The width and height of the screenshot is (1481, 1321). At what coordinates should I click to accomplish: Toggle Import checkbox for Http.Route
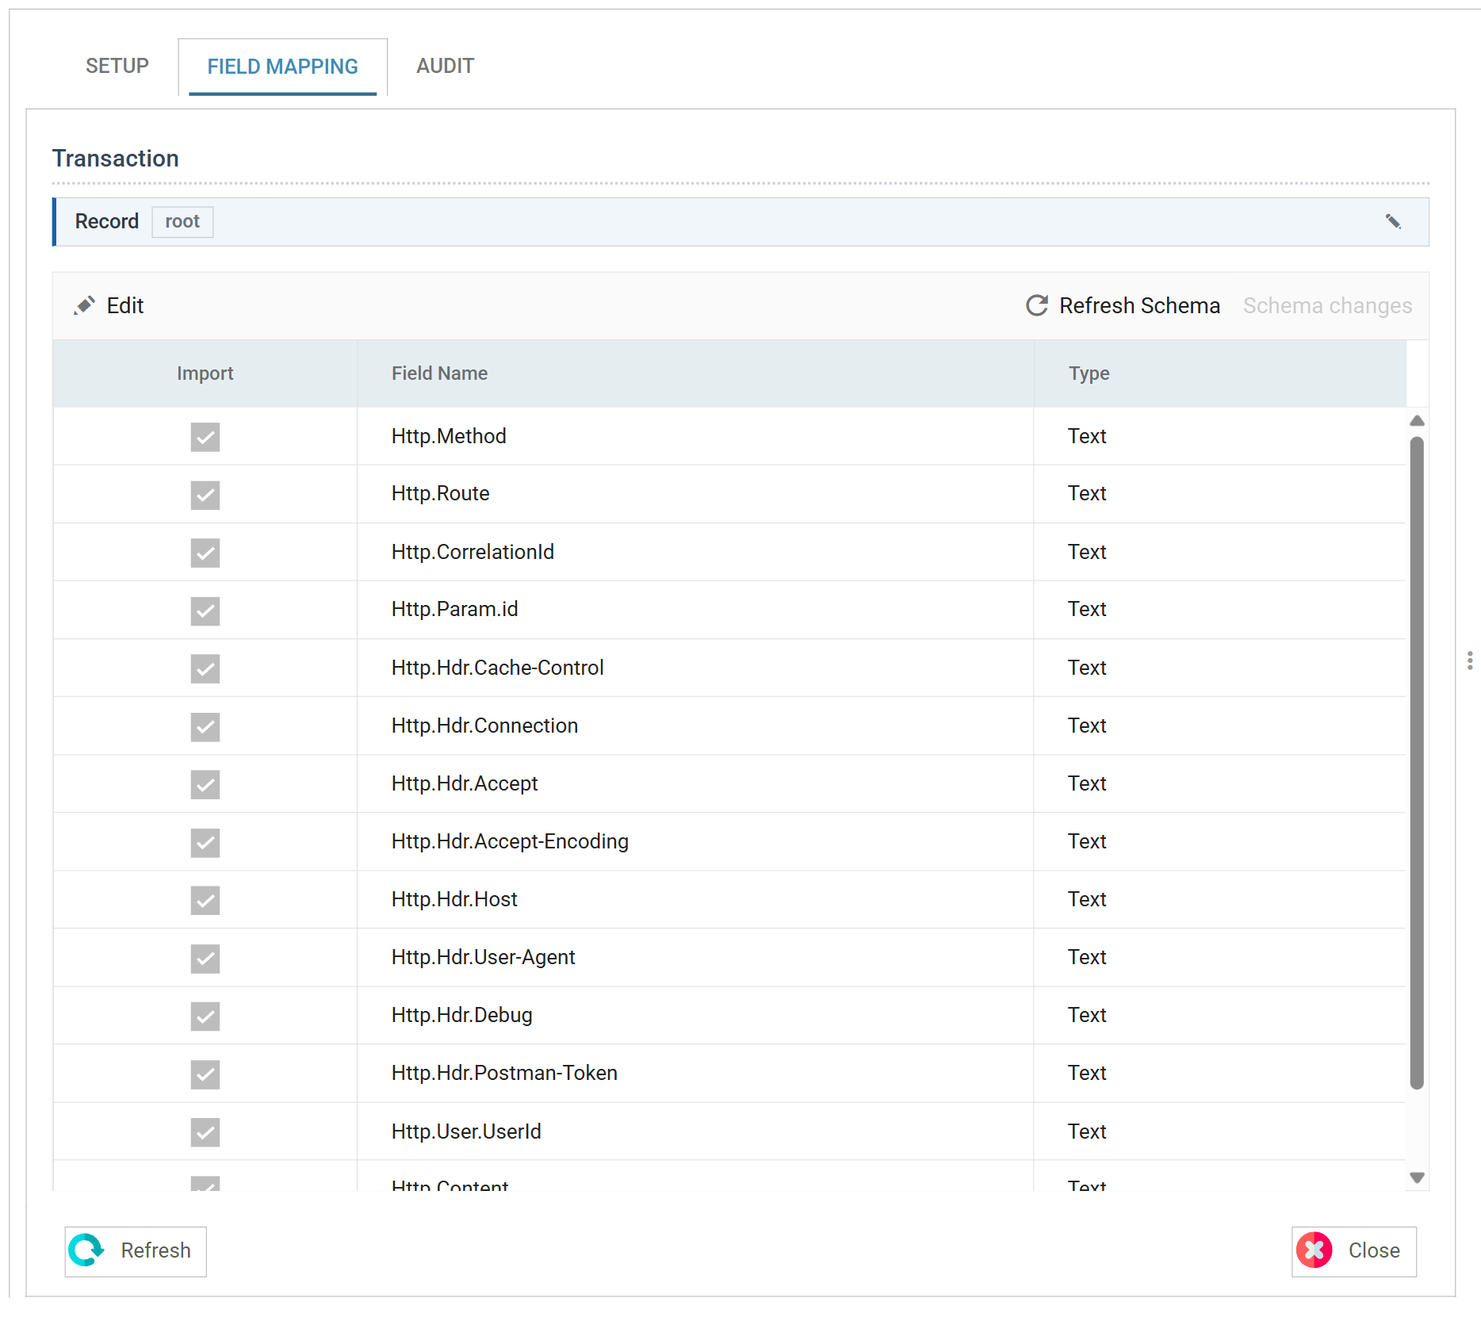click(x=205, y=495)
